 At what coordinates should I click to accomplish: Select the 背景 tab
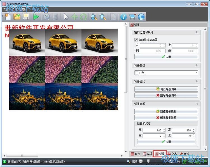tap(160, 154)
